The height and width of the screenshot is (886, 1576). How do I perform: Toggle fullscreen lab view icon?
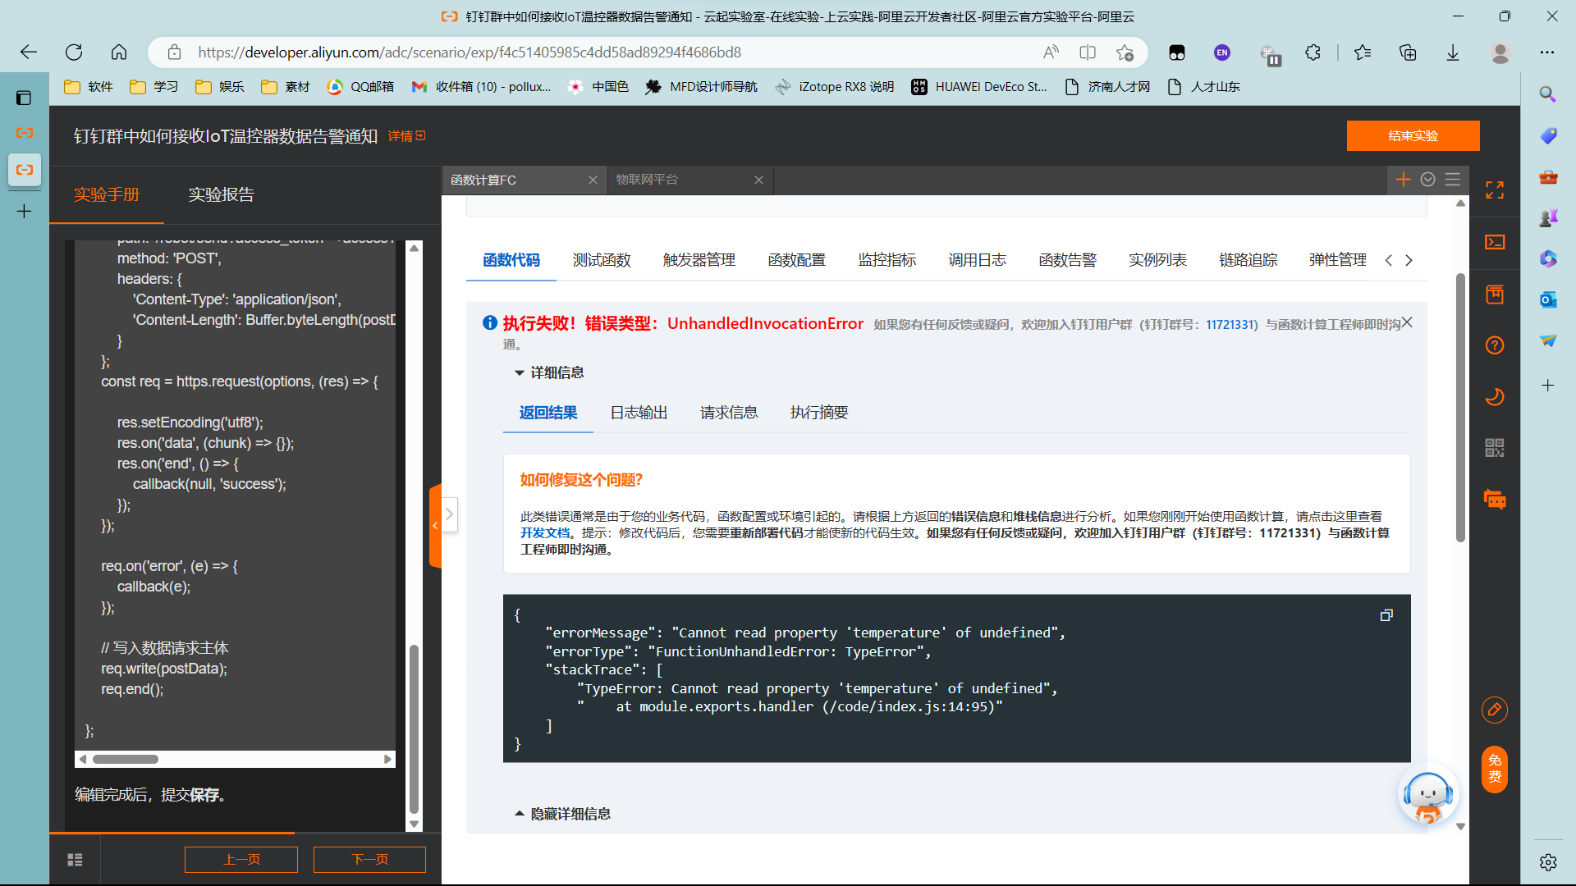click(x=1495, y=190)
